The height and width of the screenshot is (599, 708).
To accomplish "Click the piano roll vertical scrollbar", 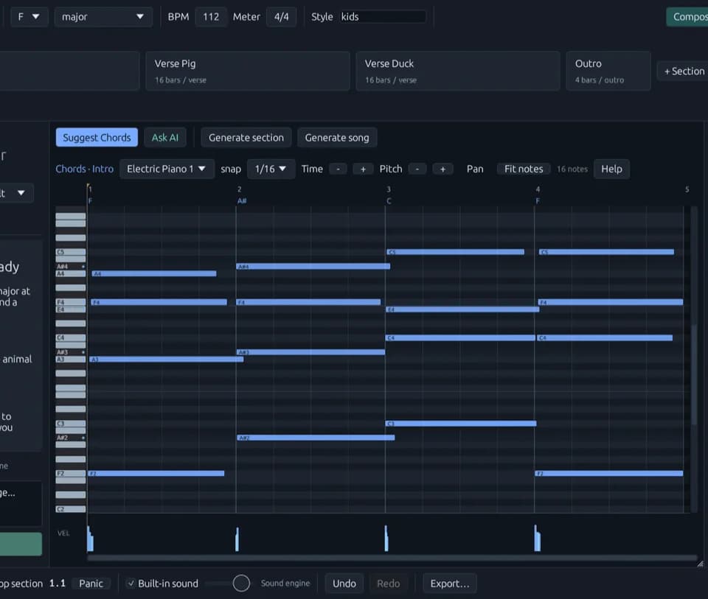I will [694, 374].
